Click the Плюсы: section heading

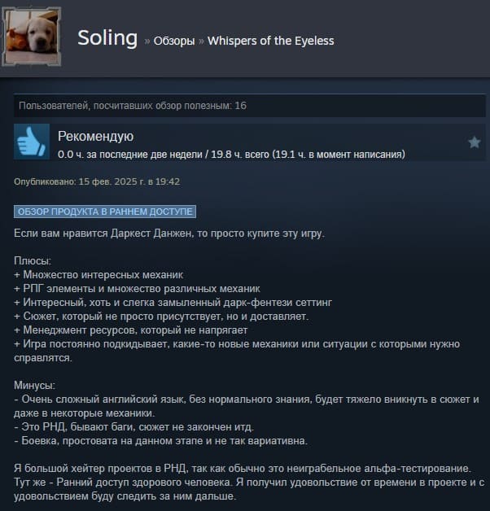coord(33,260)
